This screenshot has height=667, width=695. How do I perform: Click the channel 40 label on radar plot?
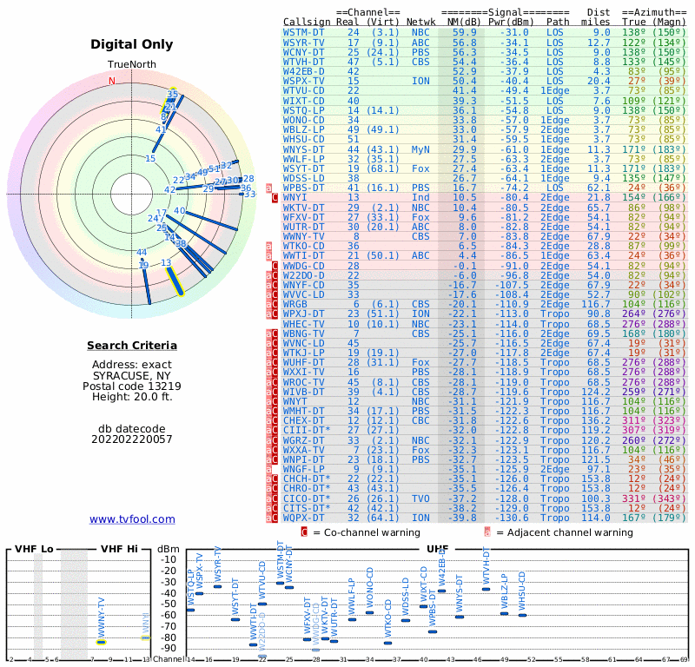point(180,210)
